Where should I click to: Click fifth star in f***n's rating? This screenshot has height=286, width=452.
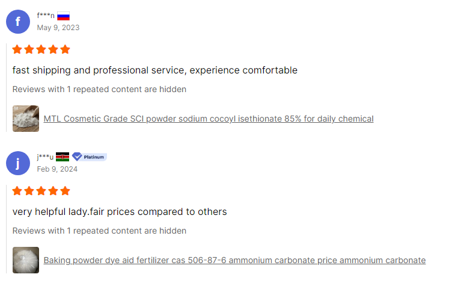65,49
